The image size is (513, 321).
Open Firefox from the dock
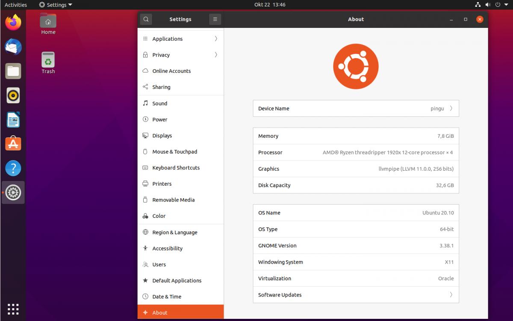(13, 22)
